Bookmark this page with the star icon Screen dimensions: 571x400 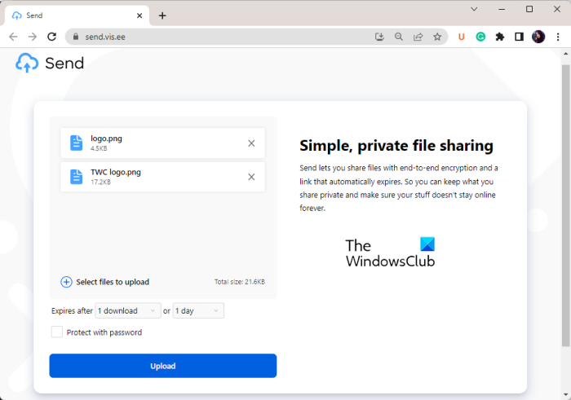(x=437, y=37)
